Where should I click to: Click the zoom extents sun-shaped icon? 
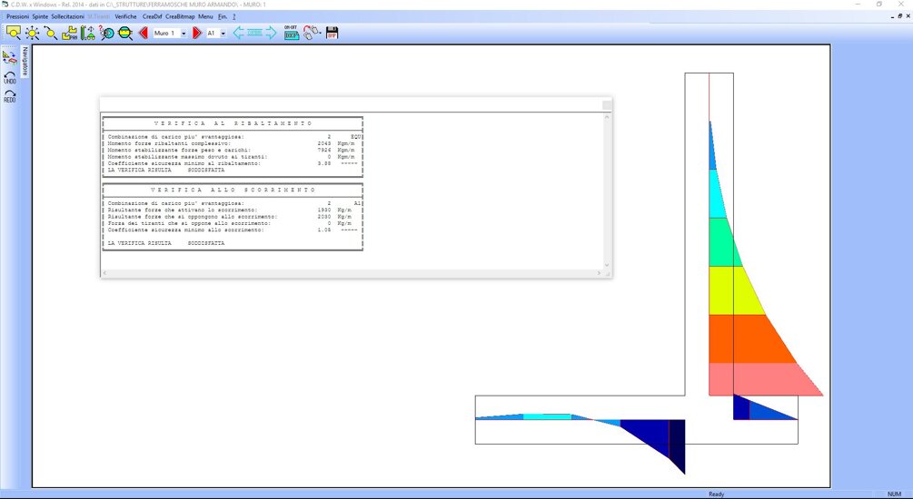tap(33, 33)
